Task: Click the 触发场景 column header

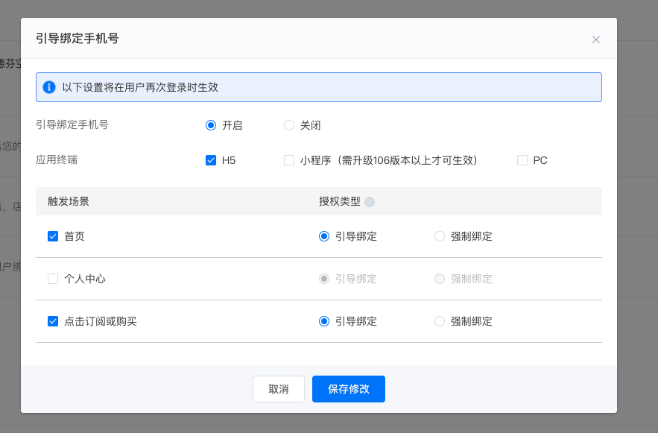Action: 69,201
